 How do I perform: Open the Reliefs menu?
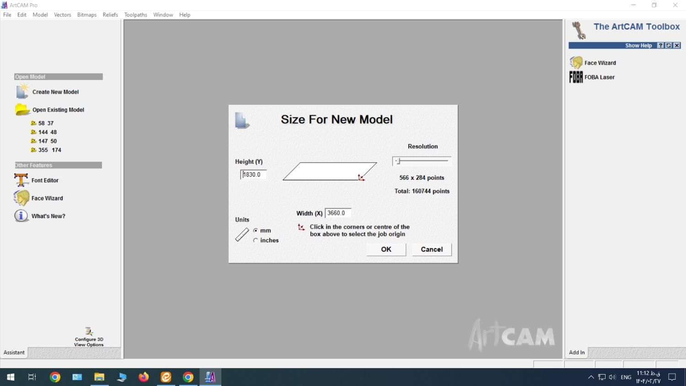[110, 15]
